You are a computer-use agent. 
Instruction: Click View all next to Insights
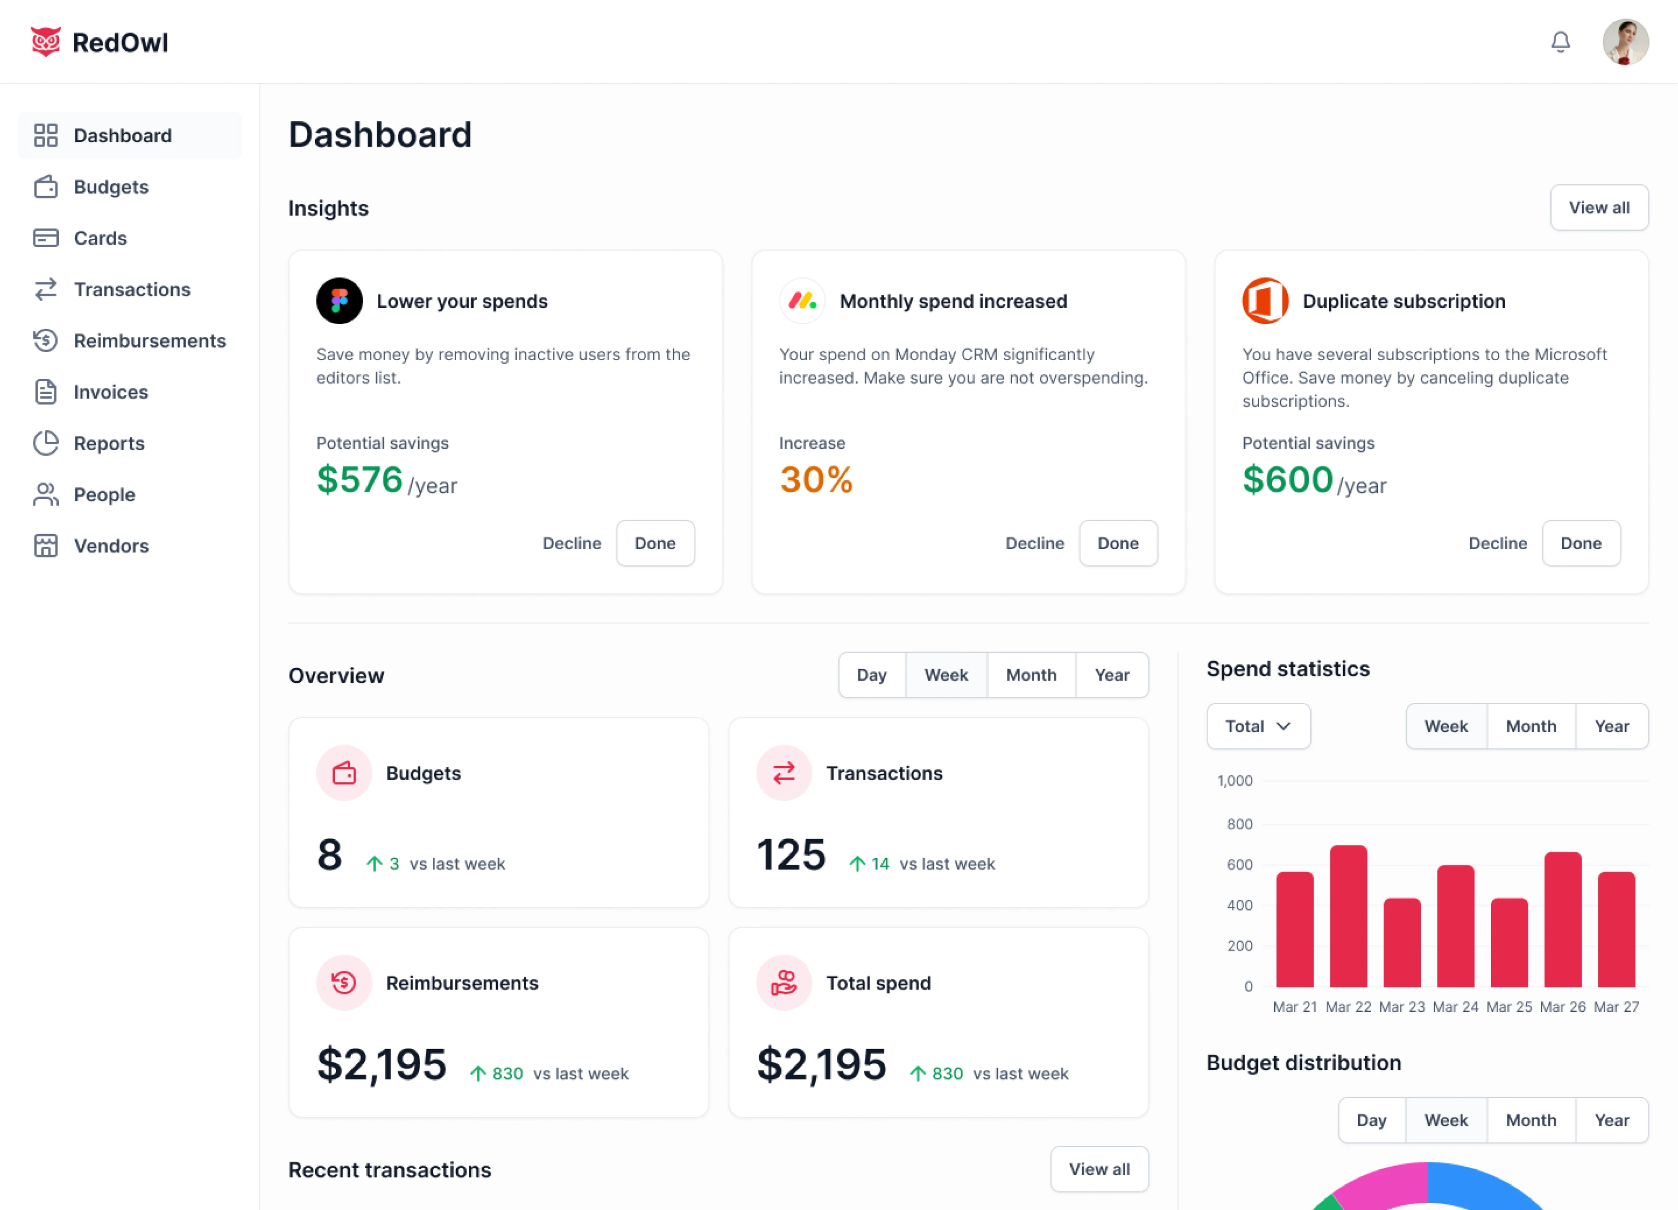(x=1599, y=207)
